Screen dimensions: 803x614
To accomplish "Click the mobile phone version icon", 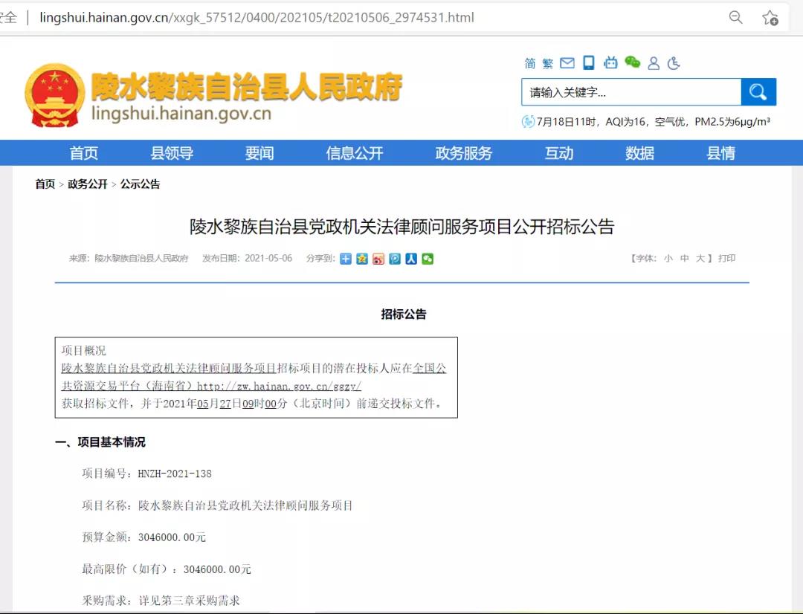I will [589, 63].
